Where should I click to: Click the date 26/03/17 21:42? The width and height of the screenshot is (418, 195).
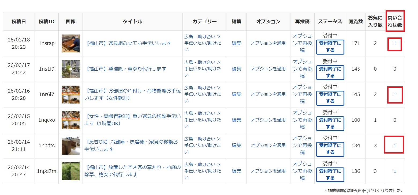tap(19, 69)
